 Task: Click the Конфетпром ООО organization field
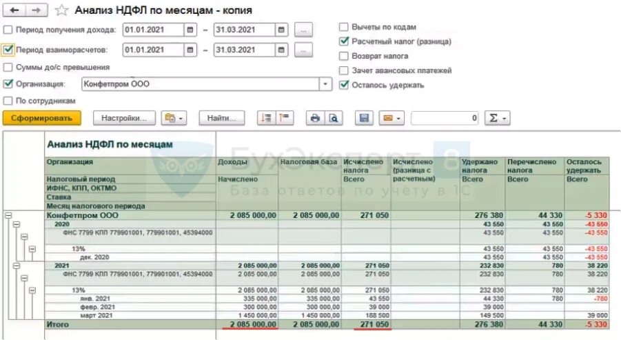(x=201, y=84)
